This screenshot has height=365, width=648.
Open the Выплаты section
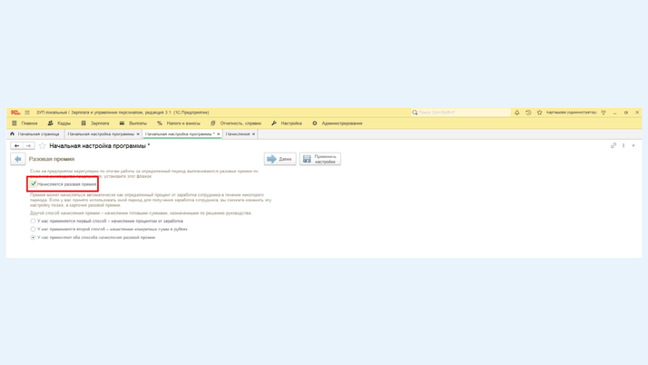(x=133, y=123)
